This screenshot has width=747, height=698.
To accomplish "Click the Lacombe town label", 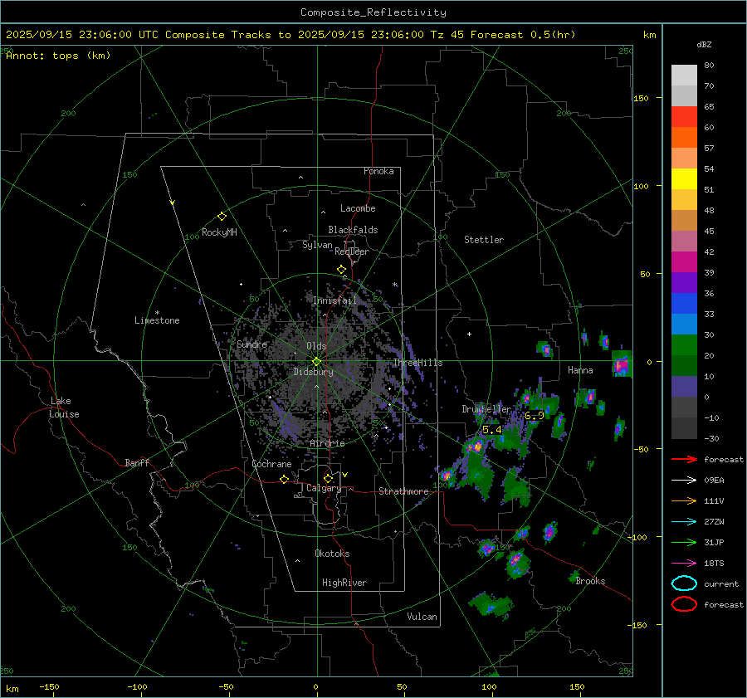I will pyautogui.click(x=358, y=208).
